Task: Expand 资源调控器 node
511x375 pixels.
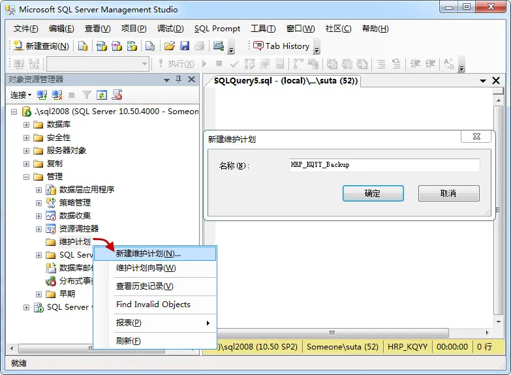Action: (x=39, y=229)
